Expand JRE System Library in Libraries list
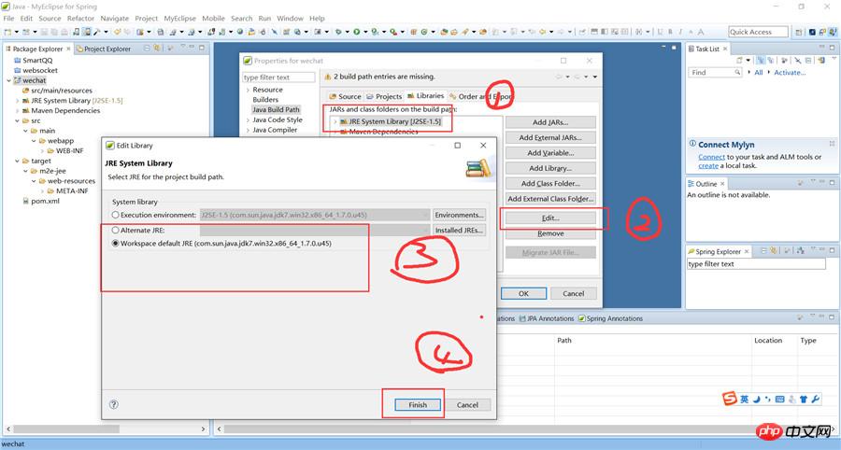 [x=335, y=121]
